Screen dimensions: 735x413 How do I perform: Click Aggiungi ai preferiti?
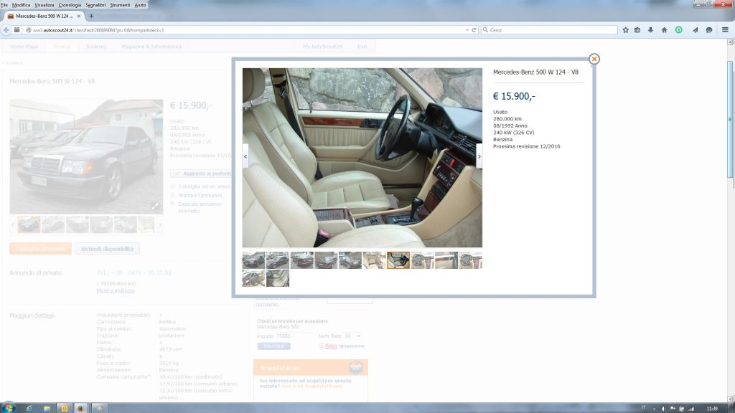[x=202, y=174]
